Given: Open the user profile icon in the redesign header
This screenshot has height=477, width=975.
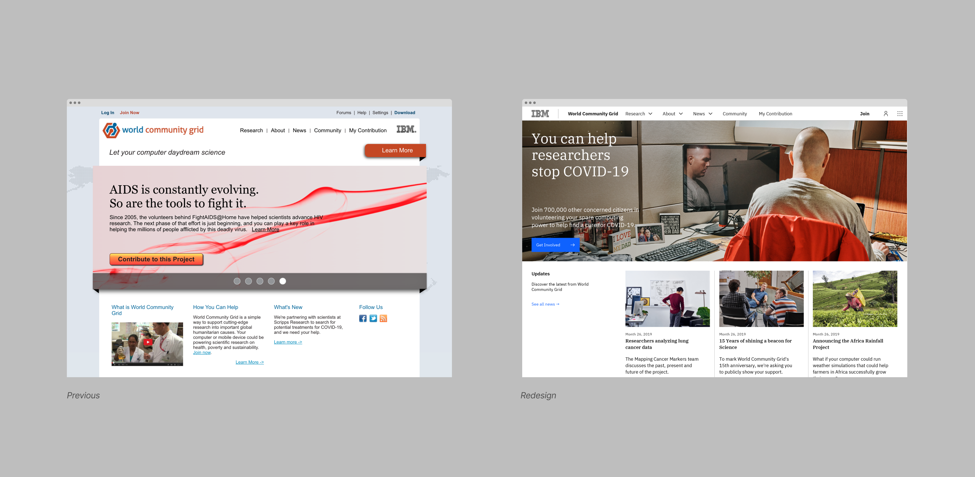Looking at the screenshot, I should [x=886, y=114].
